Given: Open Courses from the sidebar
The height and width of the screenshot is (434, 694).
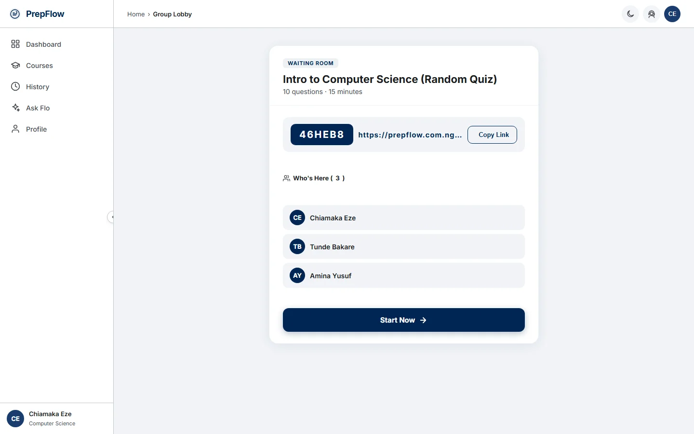Looking at the screenshot, I should 57,66.
